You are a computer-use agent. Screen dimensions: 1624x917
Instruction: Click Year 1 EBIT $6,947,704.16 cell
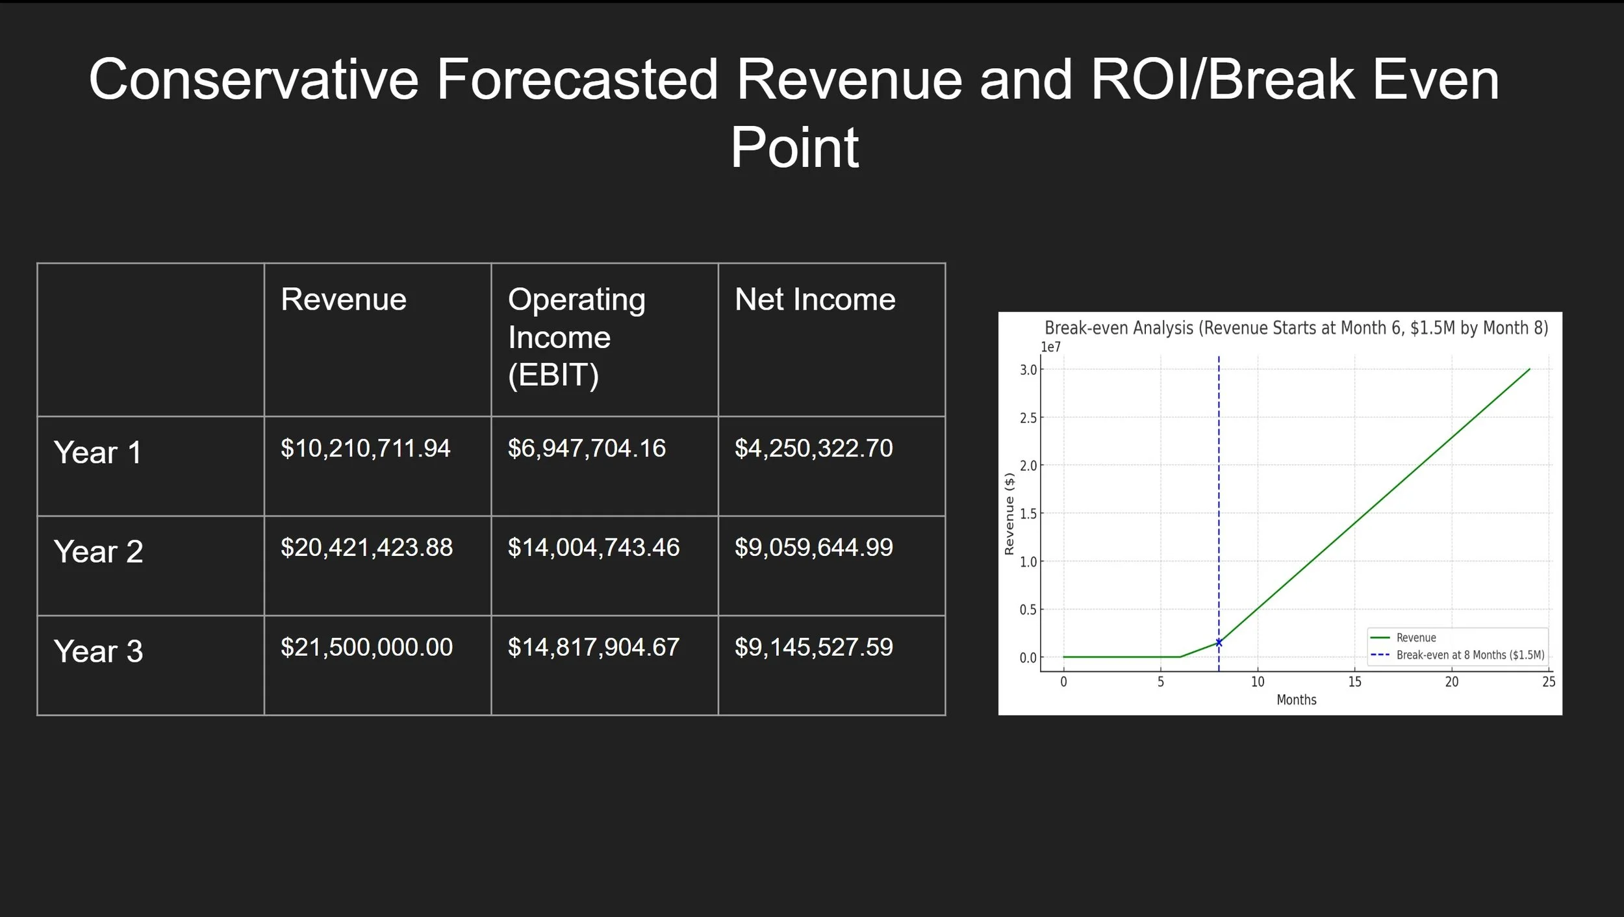coord(587,449)
